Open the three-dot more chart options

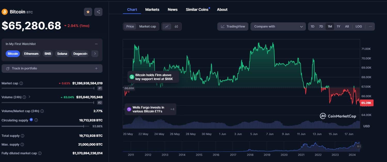[x=370, y=26]
